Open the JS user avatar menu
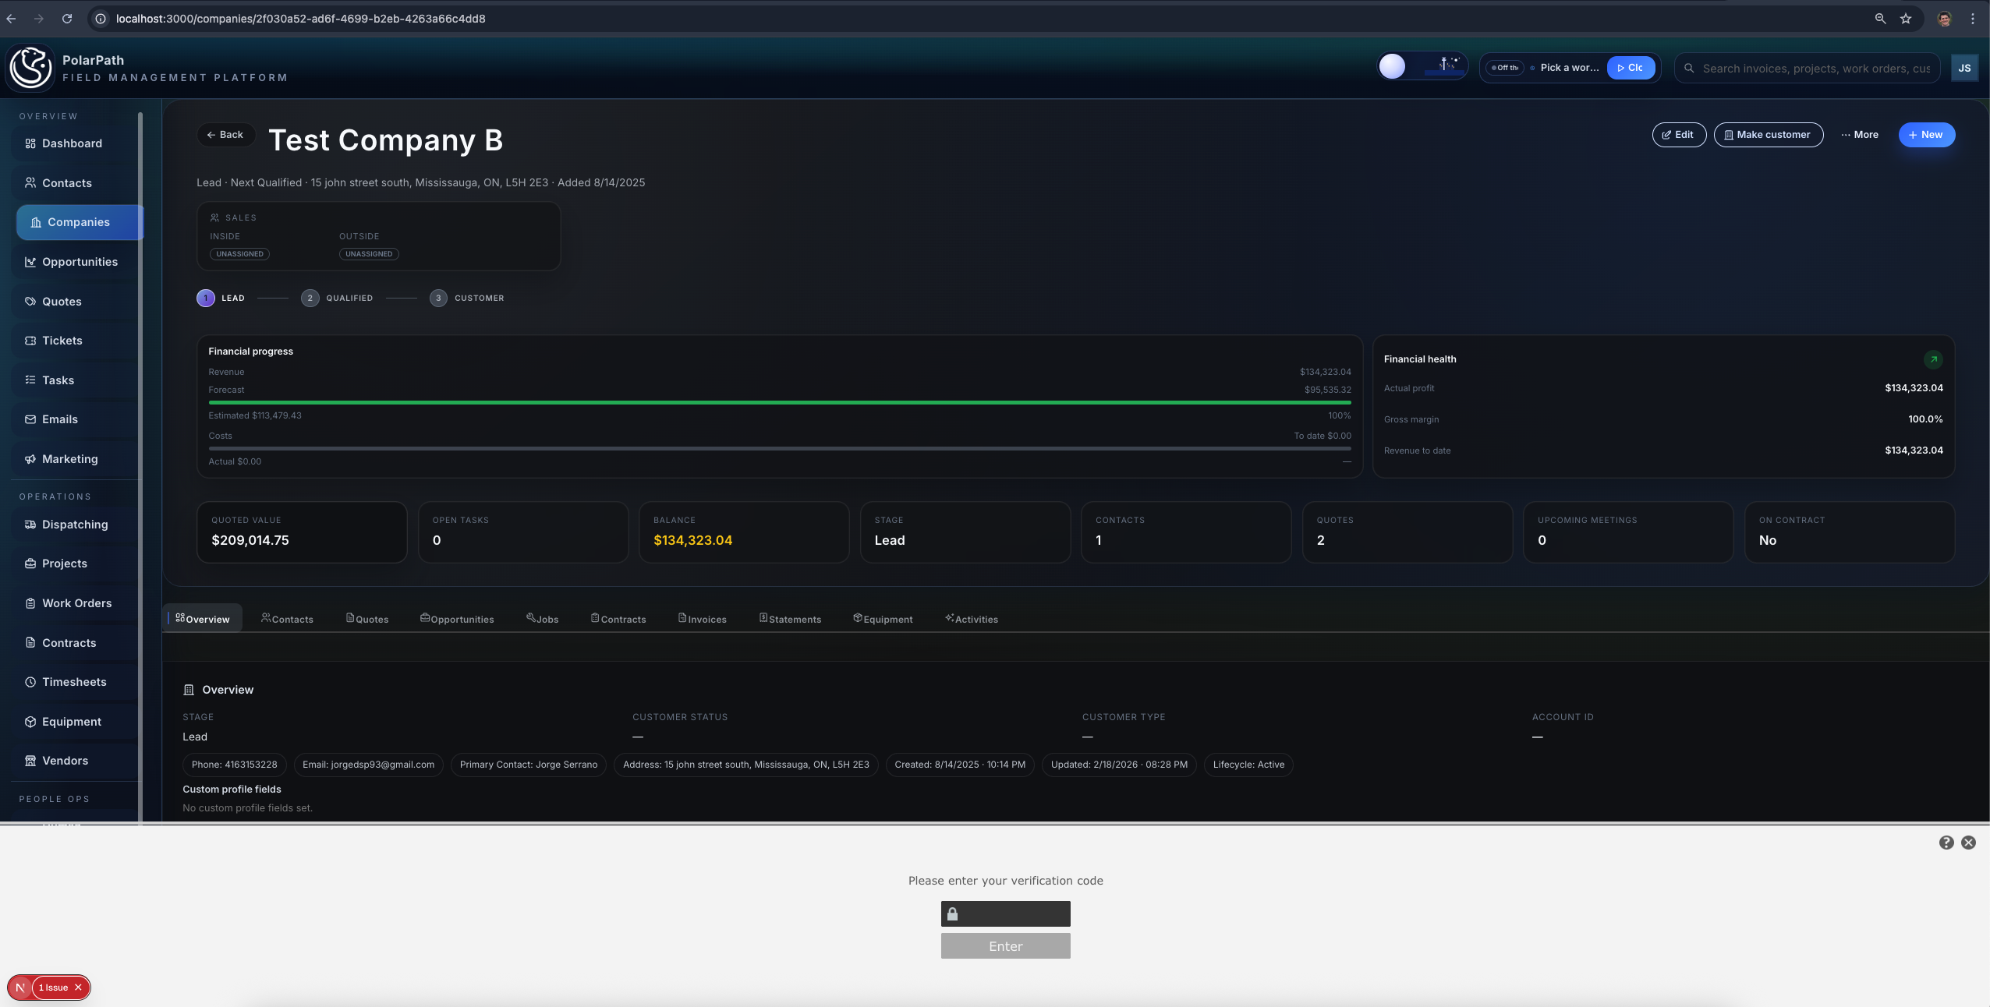The height and width of the screenshot is (1007, 1990). [1964, 67]
